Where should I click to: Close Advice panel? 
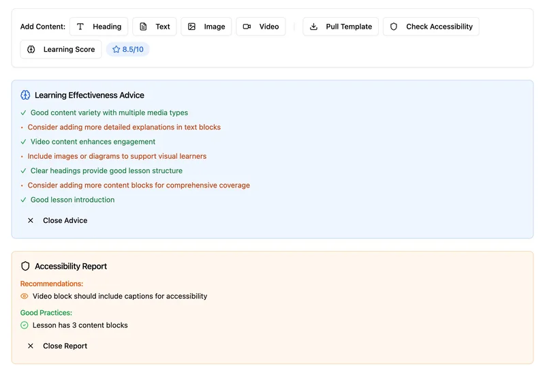(x=57, y=220)
